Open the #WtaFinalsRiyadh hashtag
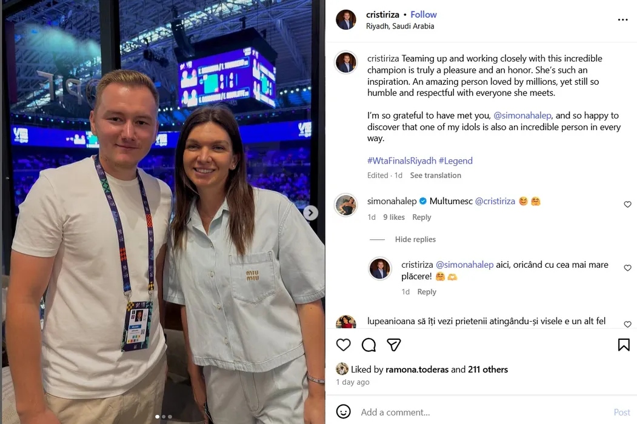Image resolution: width=637 pixels, height=424 pixels. coord(402,161)
